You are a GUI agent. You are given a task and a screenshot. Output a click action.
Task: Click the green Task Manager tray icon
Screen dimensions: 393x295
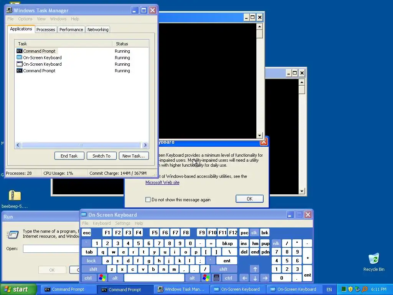[343, 289]
